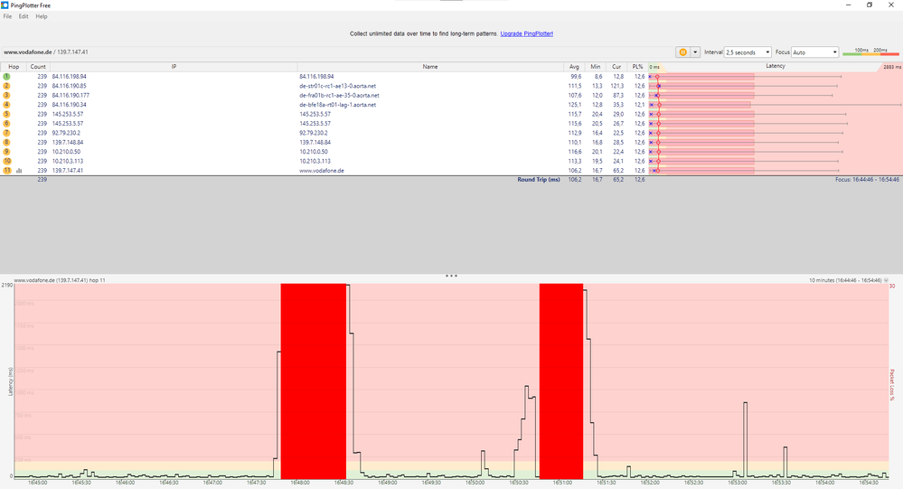The height and width of the screenshot is (489, 903).
Task: Click name de-fra01b-rc1-ae-35-0.aorta.net
Action: coord(339,95)
